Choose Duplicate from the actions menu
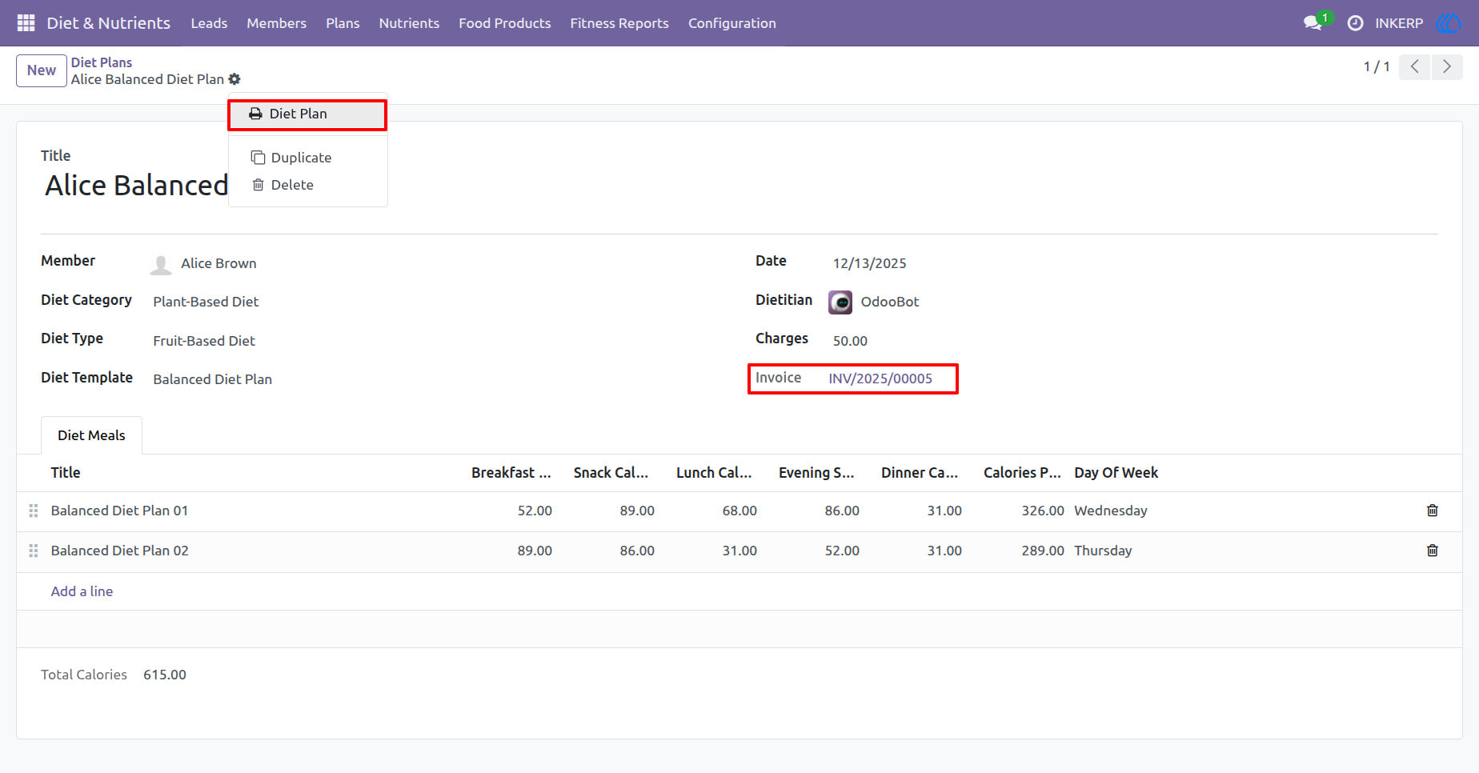1479x773 pixels. tap(301, 158)
